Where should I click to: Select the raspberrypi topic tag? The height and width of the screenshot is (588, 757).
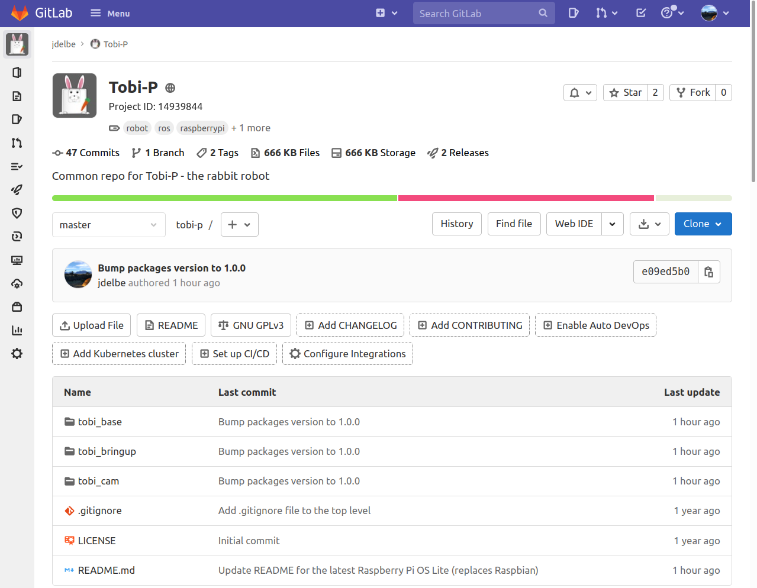pos(202,128)
